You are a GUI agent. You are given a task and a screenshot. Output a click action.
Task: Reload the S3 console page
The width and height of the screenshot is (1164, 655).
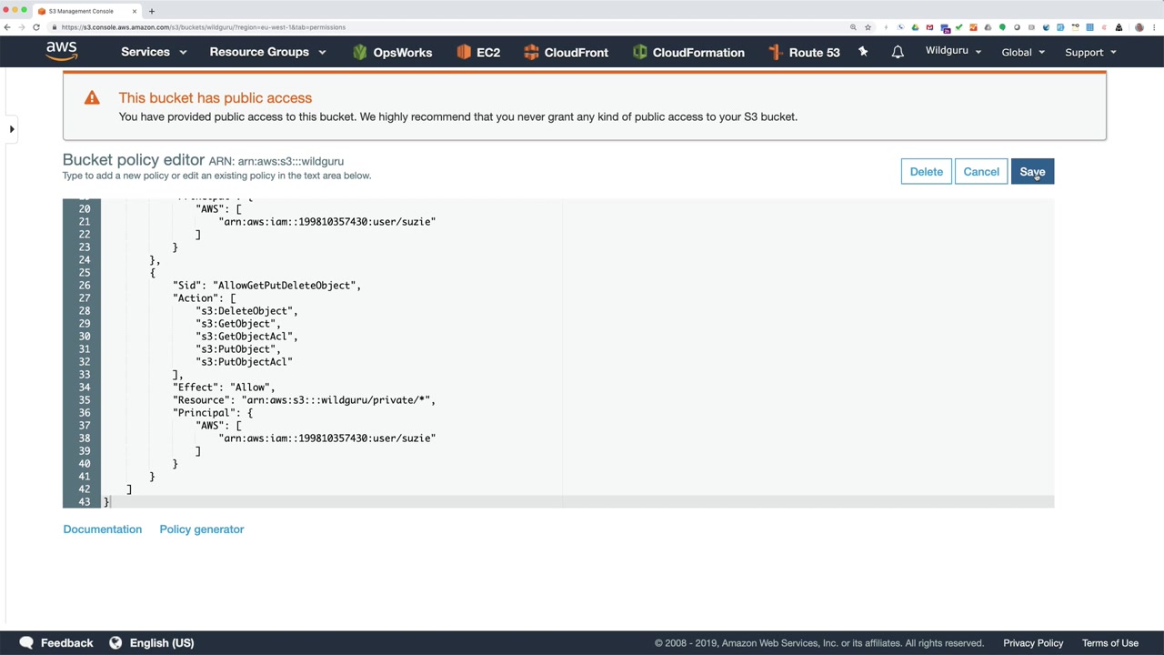pyautogui.click(x=36, y=27)
